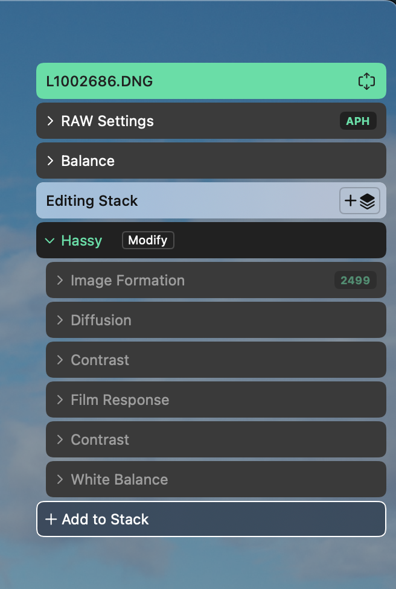
Task: Expand the first Contrast chevron
Action: point(60,360)
